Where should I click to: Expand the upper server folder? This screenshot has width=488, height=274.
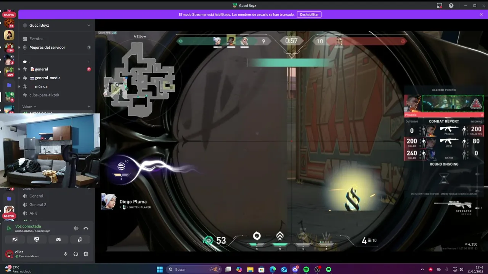point(9,85)
